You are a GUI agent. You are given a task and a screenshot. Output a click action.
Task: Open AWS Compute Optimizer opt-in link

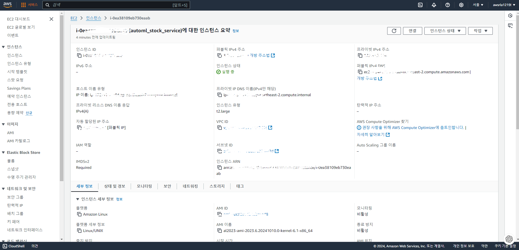point(413,128)
